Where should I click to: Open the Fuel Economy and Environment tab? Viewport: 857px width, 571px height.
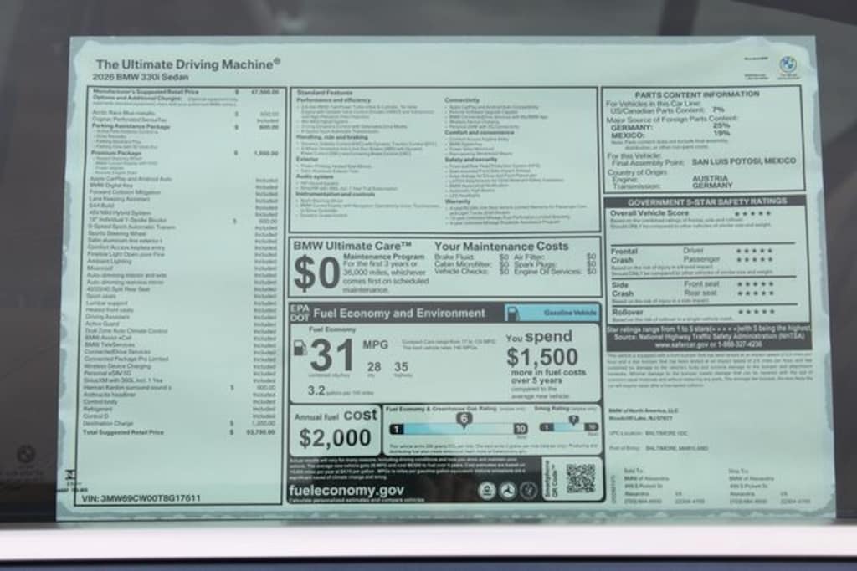[398, 312]
